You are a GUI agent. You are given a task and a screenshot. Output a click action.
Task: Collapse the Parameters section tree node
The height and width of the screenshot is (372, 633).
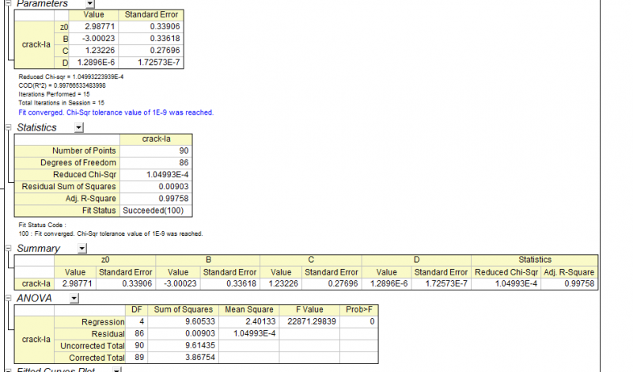[x=8, y=3]
